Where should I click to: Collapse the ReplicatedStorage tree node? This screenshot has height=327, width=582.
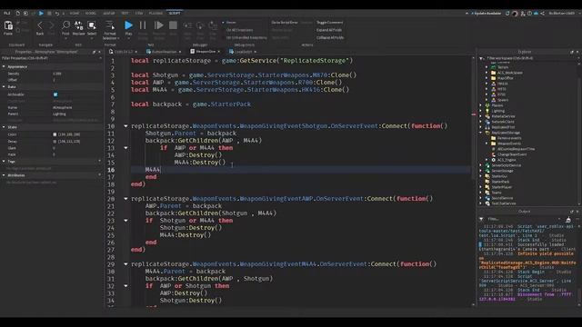(x=481, y=133)
